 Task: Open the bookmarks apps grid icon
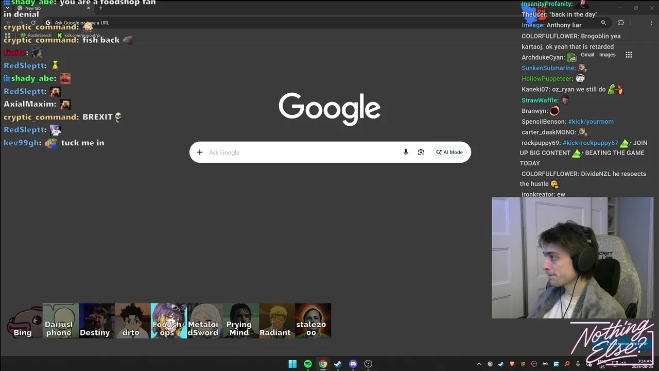point(7,36)
